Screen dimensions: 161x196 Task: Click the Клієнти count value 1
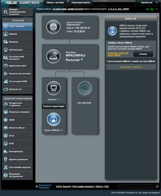59,100
